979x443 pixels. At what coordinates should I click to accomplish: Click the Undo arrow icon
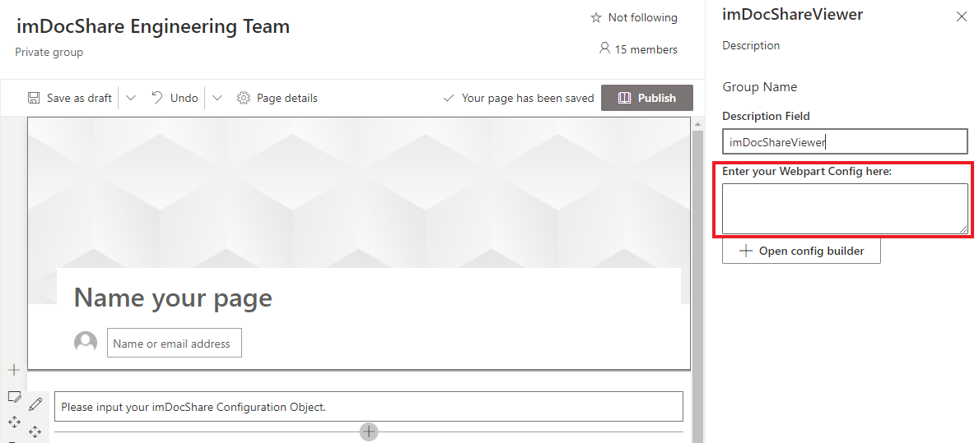point(157,98)
